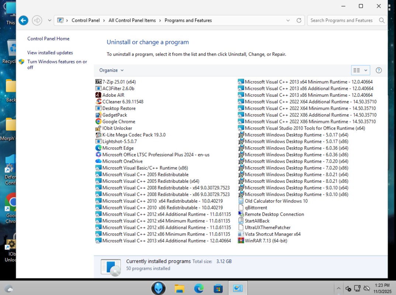Screen dimensions: 396x295
Task: Click the Adobe AIR red icon
Action: (x=98, y=95)
